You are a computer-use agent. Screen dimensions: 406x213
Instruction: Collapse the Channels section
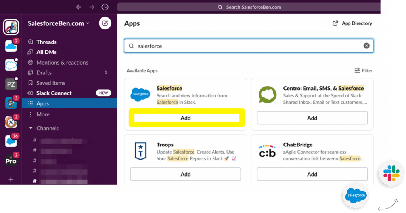click(31, 128)
